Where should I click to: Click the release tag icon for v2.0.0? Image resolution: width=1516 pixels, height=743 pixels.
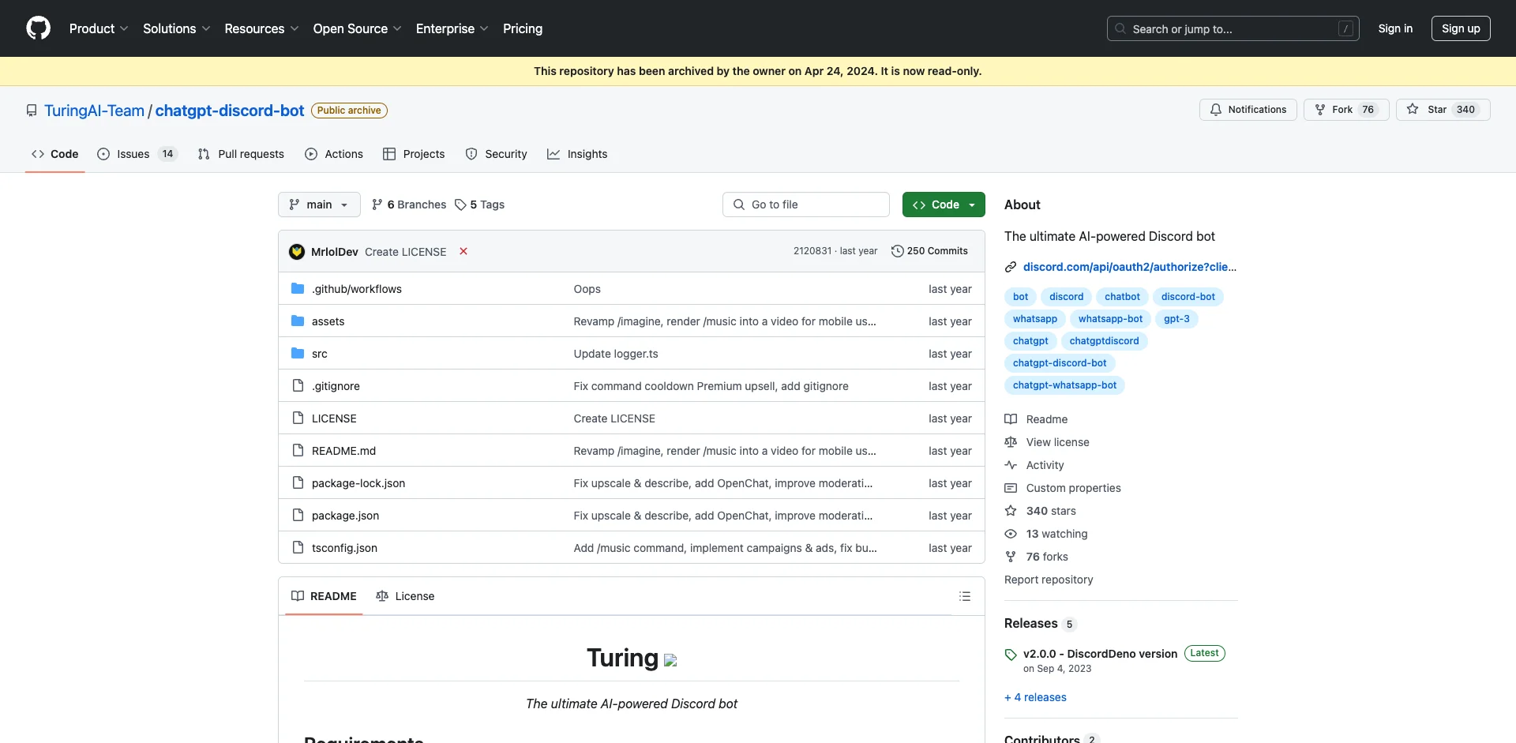pyautogui.click(x=1011, y=655)
